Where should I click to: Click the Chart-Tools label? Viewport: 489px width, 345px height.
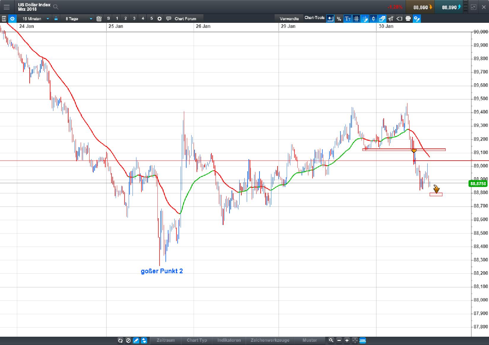(x=315, y=18)
